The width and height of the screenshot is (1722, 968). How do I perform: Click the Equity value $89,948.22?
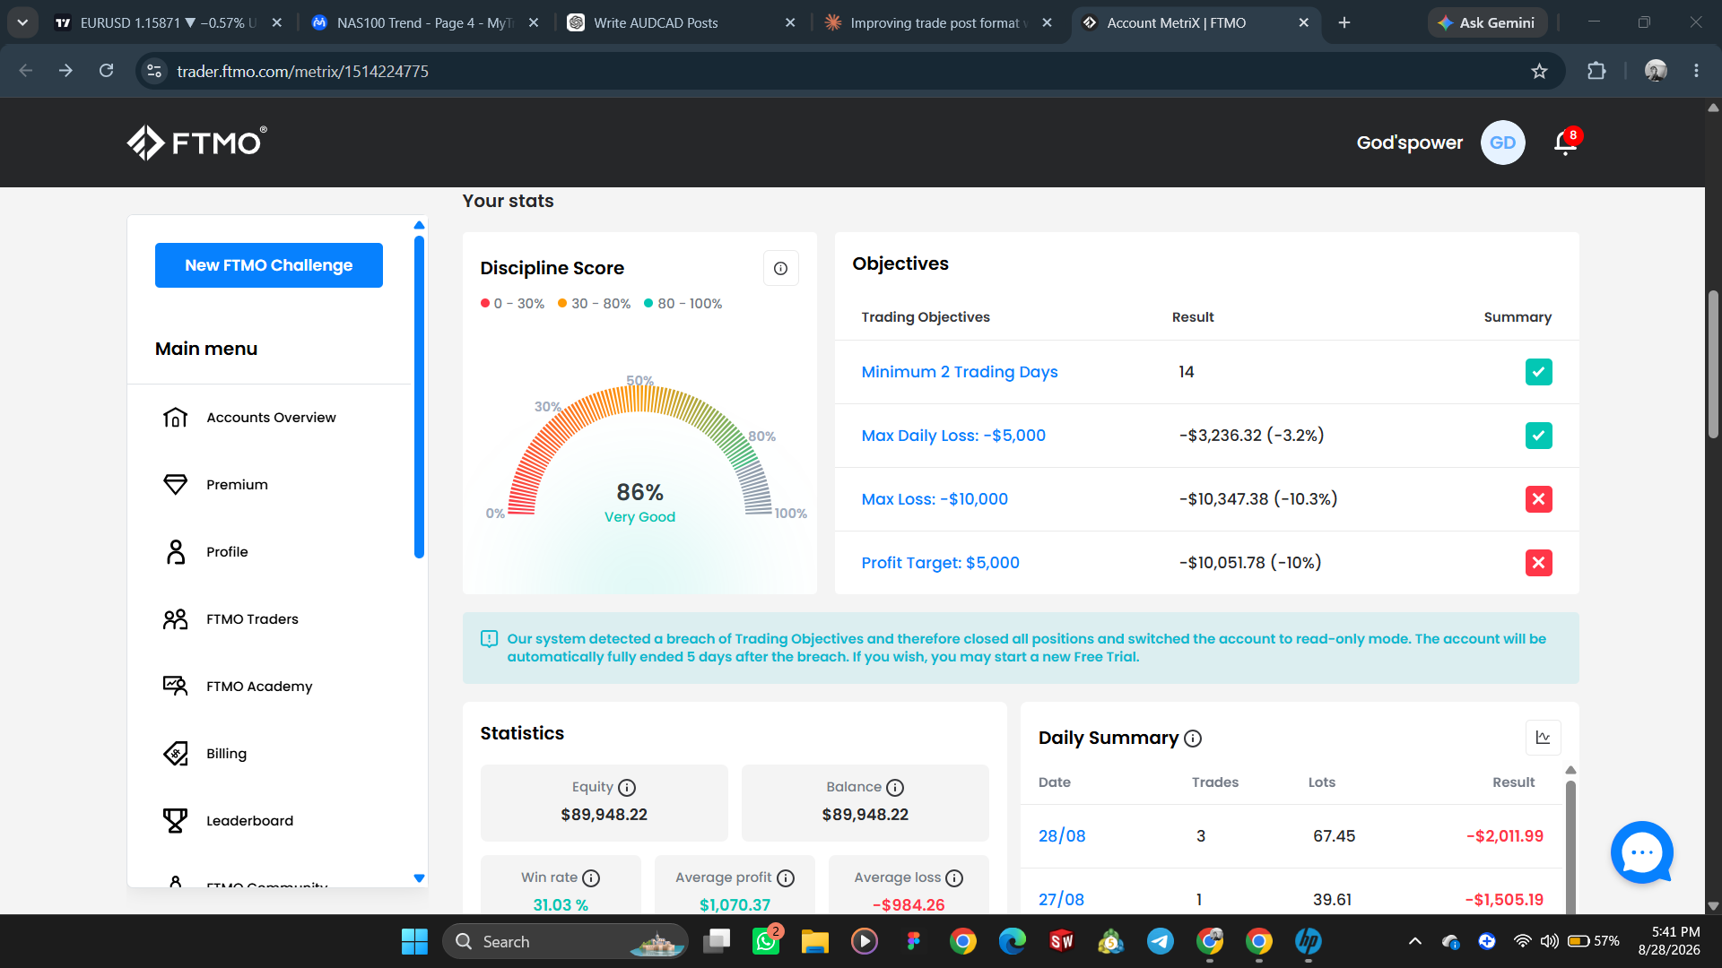[x=604, y=815]
